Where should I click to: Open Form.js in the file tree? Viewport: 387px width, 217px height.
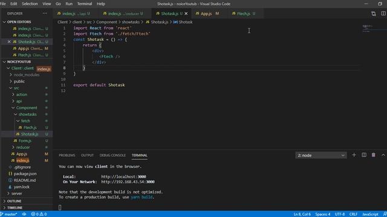[25, 140]
